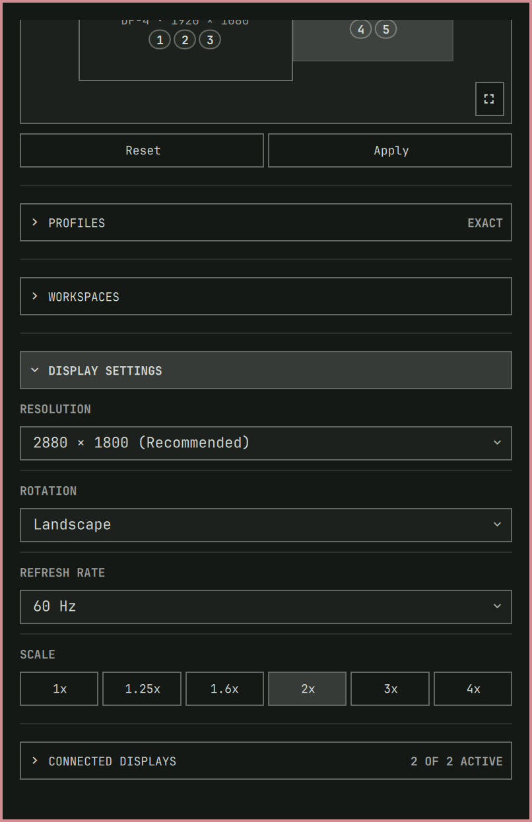
Task: Expand the Workspaces section
Action: pyautogui.click(x=266, y=296)
